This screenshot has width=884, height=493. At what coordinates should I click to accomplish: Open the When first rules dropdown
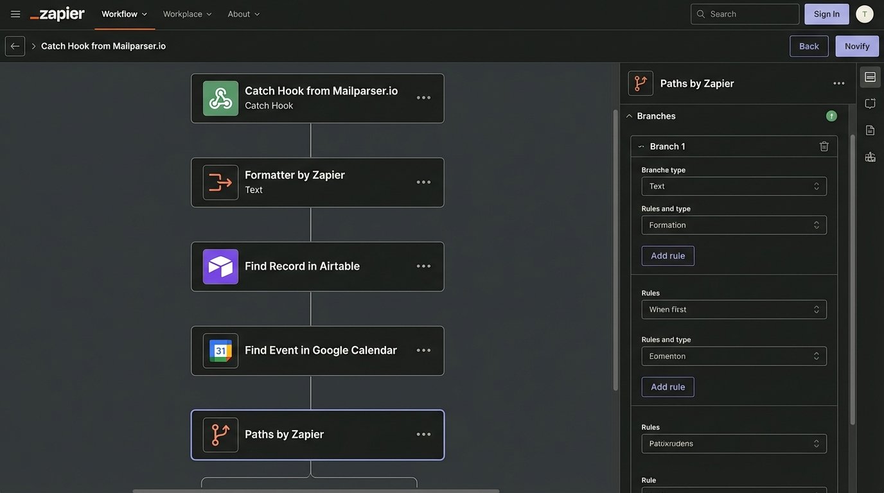point(734,308)
